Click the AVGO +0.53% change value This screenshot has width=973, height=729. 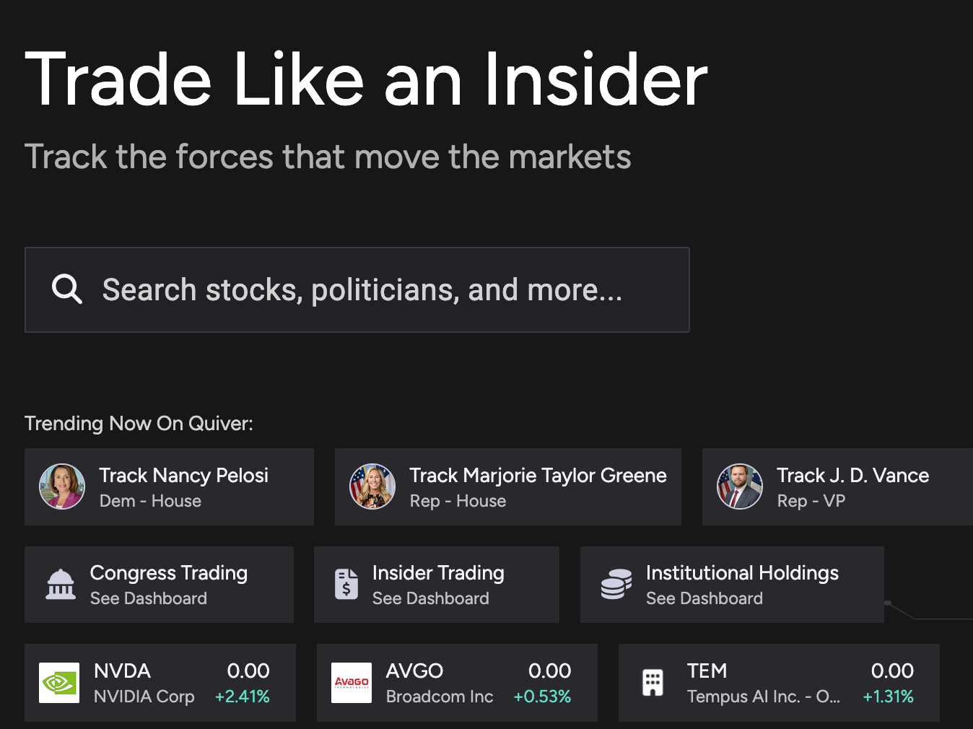pyautogui.click(x=542, y=697)
